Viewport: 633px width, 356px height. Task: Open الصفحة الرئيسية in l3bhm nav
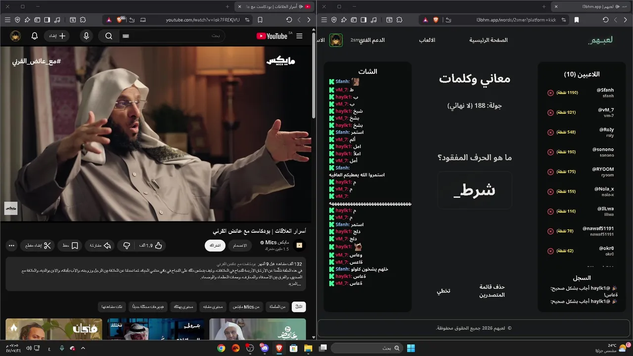(x=489, y=40)
